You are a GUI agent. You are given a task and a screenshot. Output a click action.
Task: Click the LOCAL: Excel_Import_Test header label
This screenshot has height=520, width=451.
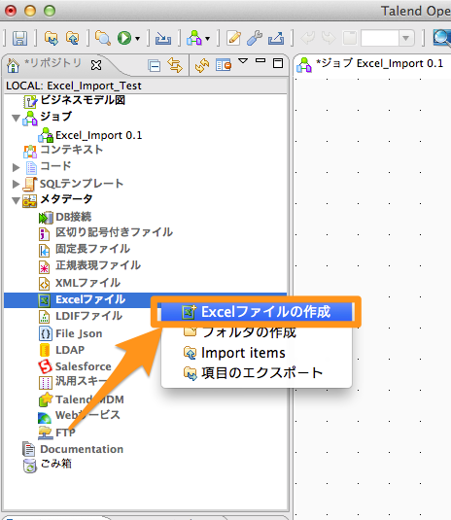click(x=74, y=86)
